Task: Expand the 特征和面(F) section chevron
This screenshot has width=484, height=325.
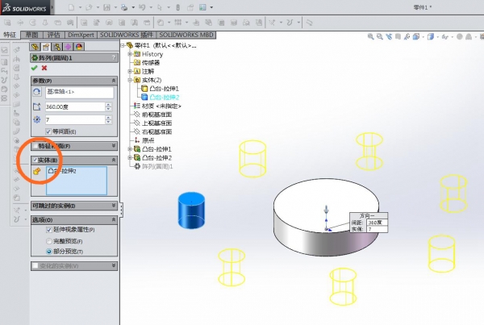Action: click(114, 146)
